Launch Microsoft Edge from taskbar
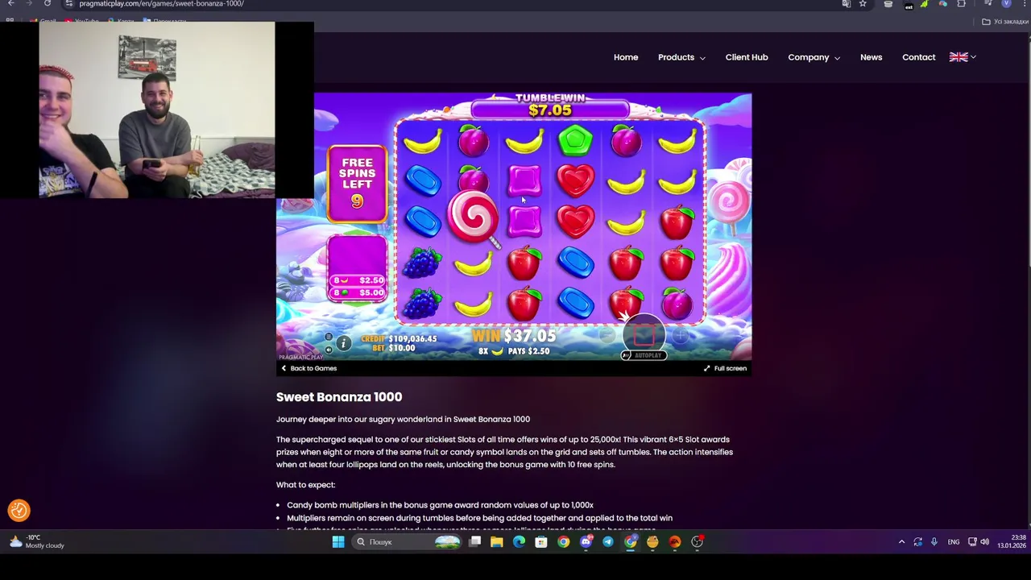 [519, 542]
